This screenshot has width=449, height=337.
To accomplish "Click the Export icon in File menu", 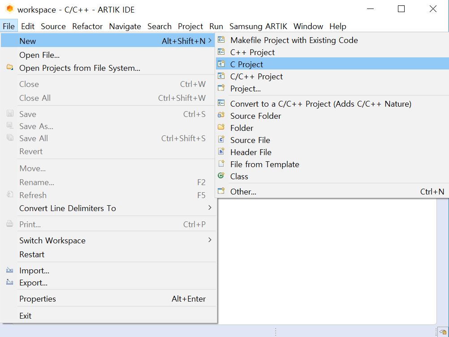I will coord(10,282).
